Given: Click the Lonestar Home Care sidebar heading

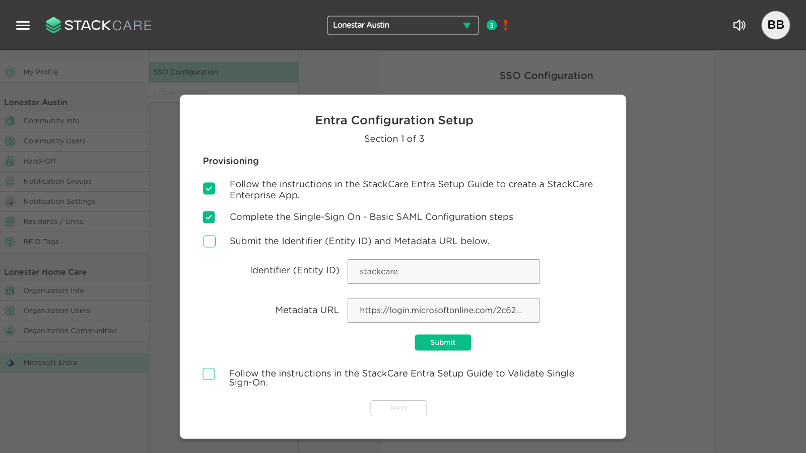Looking at the screenshot, I should click(x=45, y=272).
